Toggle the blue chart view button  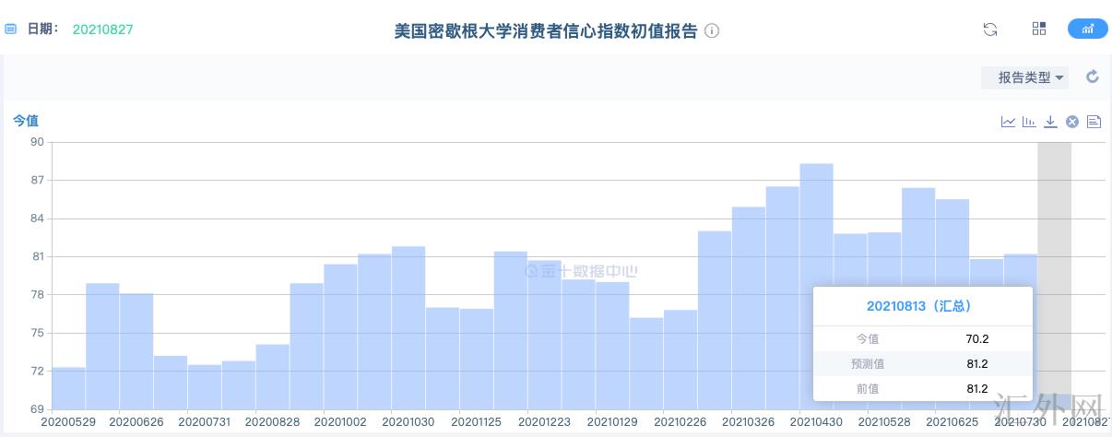tap(1087, 30)
